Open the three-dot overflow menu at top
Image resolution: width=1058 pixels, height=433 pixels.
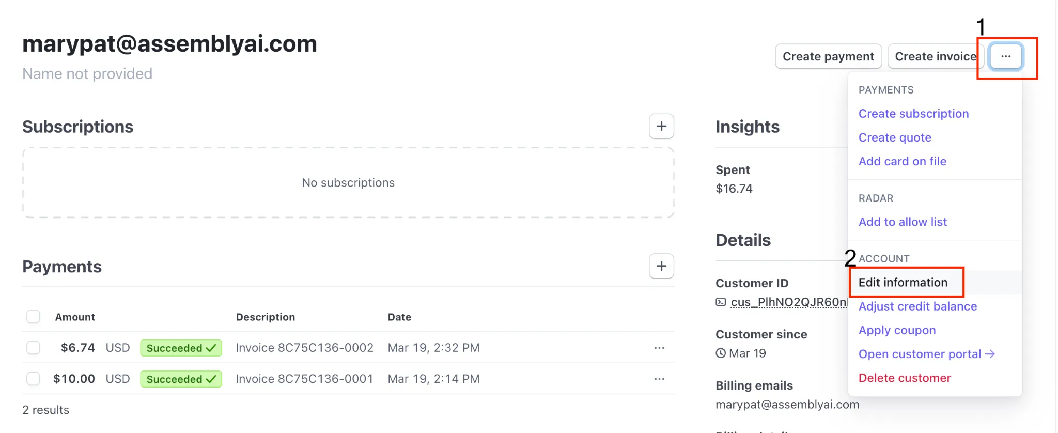pyautogui.click(x=1005, y=56)
